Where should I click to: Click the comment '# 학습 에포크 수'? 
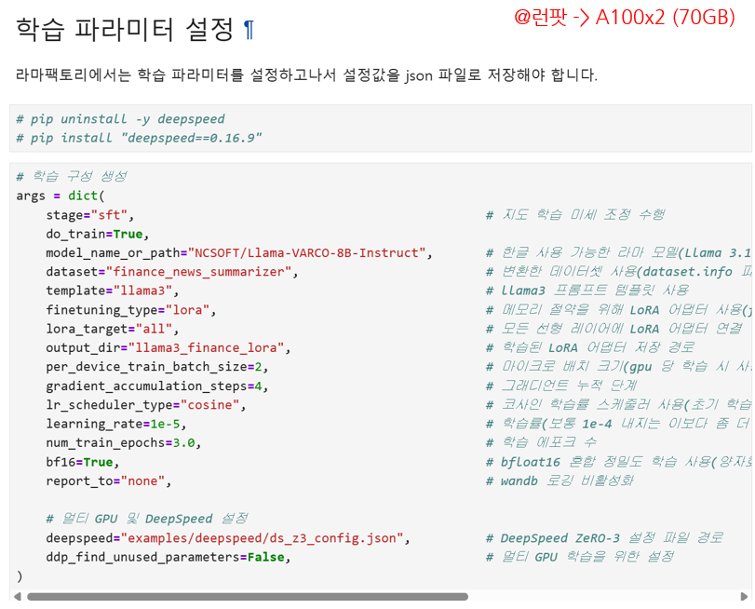541,442
